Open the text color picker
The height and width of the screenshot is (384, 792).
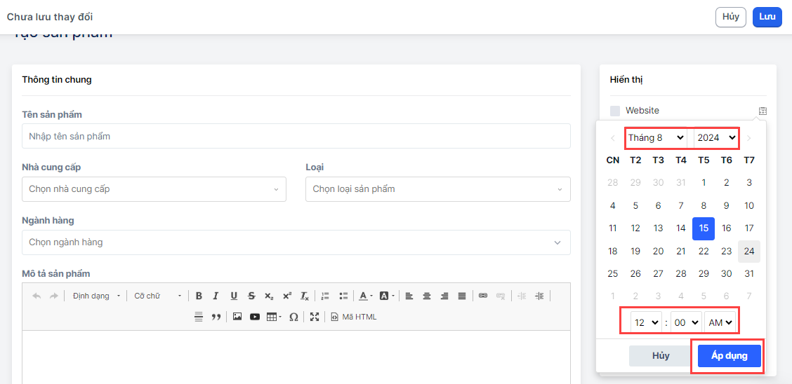364,296
